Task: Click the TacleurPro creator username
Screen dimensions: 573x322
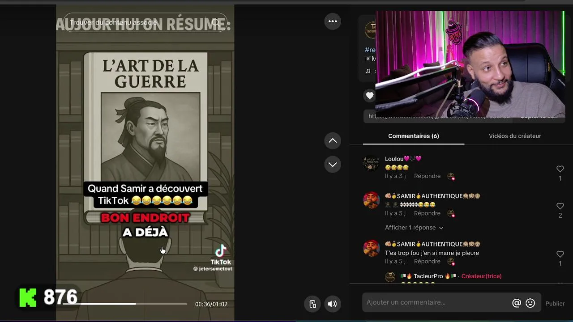Action: (x=428, y=276)
